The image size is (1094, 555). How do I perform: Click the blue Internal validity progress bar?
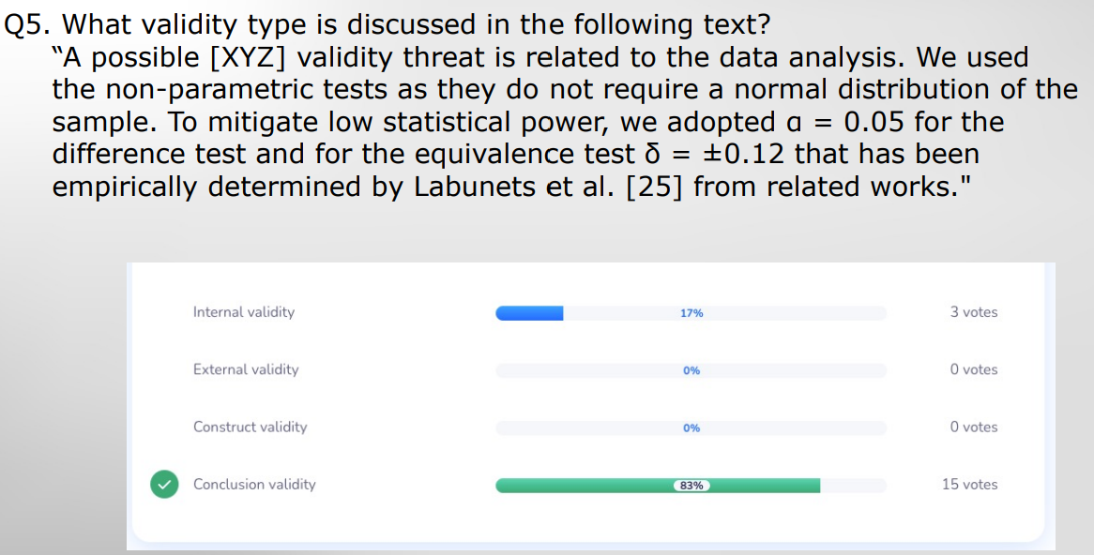[529, 313]
